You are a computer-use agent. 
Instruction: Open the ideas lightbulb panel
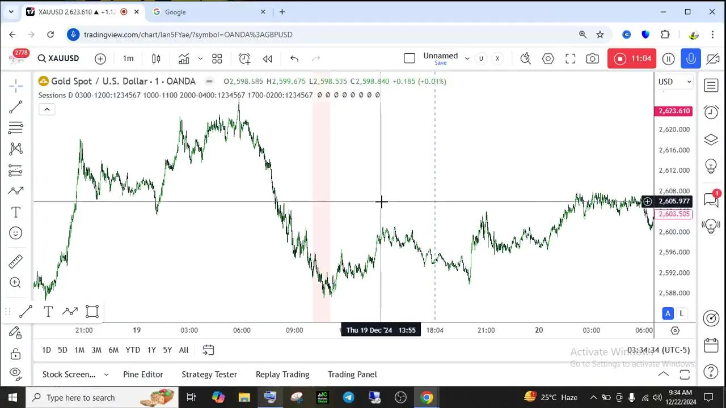(711, 167)
